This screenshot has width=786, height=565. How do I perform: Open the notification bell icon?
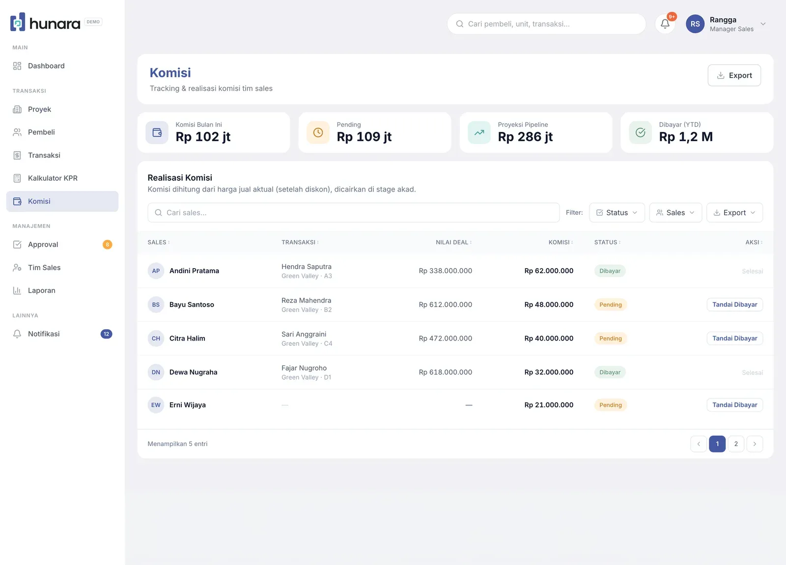665,24
